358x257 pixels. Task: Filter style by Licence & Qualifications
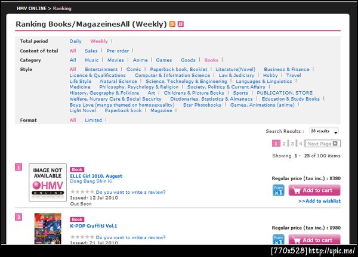pyautogui.click(x=98, y=75)
